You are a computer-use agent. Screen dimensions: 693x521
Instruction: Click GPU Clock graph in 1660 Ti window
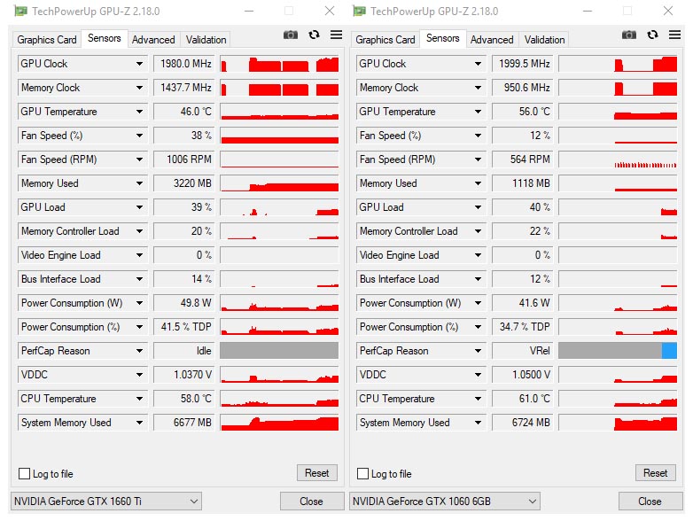(279, 64)
